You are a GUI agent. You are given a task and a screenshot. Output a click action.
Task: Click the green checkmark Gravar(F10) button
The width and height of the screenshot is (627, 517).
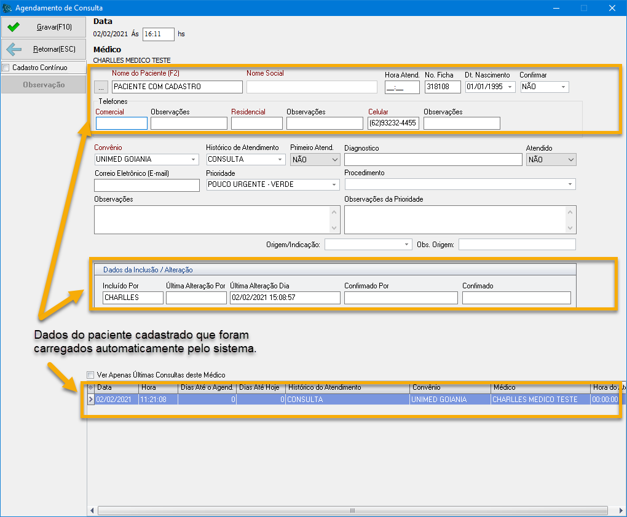click(42, 27)
